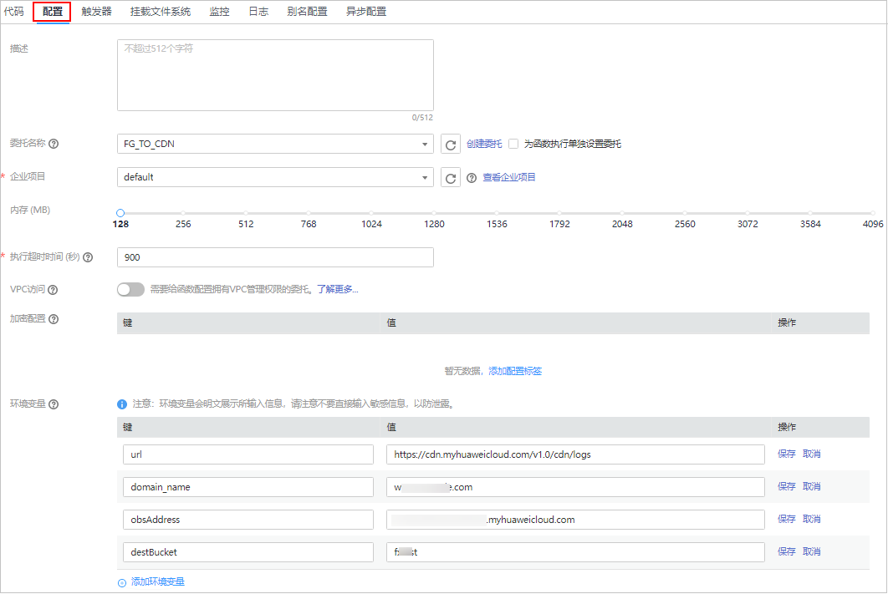Image resolution: width=888 pixels, height=594 pixels.
Task: Click the help icon beside 委托名称 label
Action: 54,144
